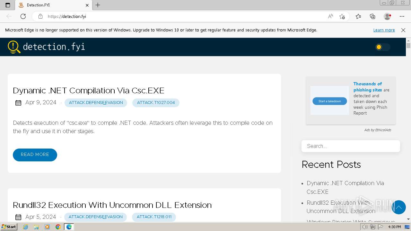411x231 pixels.
Task: Open the user profile menu
Action: (x=387, y=16)
